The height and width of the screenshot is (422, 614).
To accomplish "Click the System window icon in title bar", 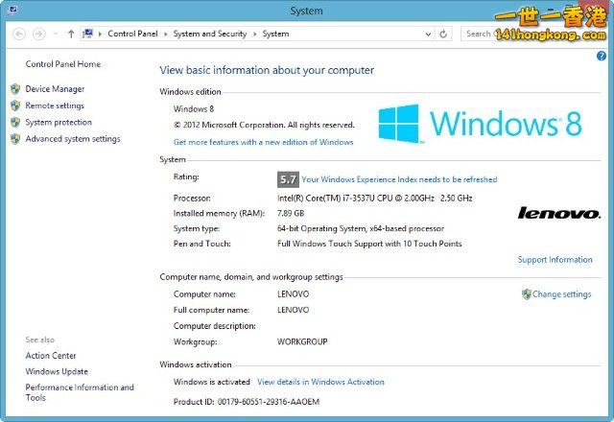I will (x=12, y=9).
